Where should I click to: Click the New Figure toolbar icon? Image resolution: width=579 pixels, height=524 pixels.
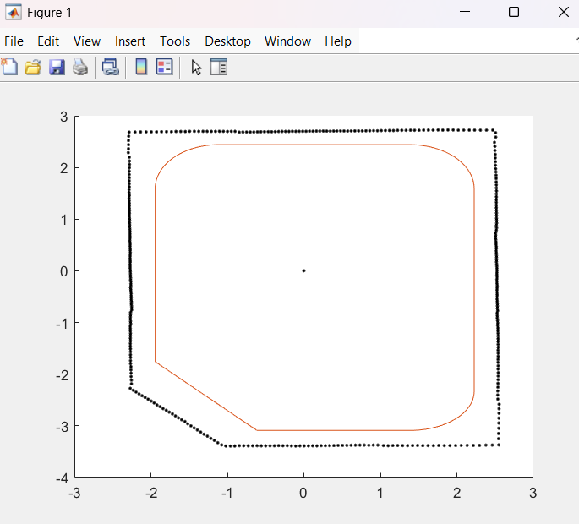(x=10, y=68)
